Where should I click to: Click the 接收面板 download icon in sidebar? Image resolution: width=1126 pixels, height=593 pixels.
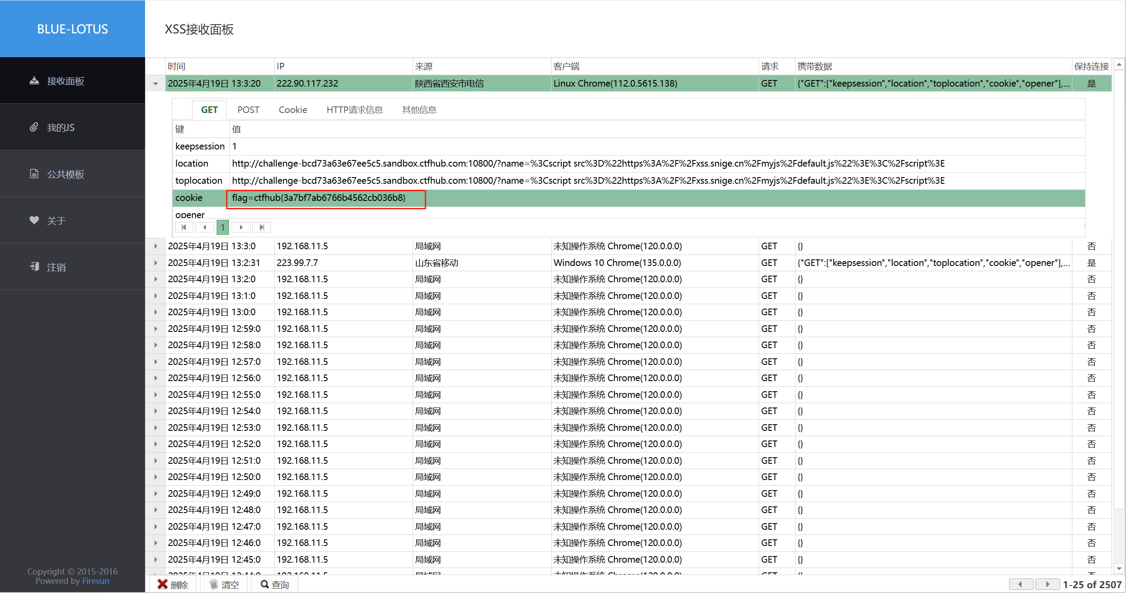[34, 80]
